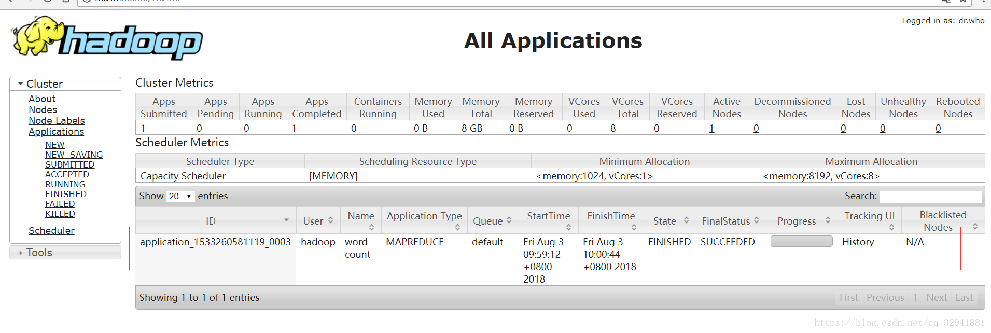Open the Nodes link in sidebar

click(43, 109)
